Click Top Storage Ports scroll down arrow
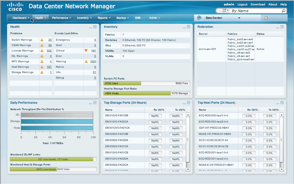This screenshot has width=294, height=184. coord(188,169)
